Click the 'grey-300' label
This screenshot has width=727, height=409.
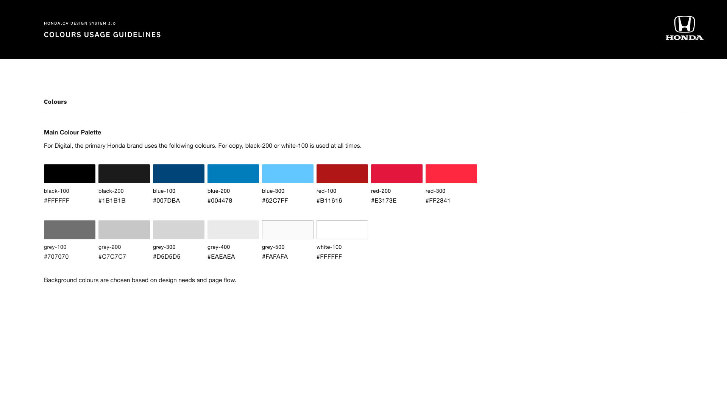pyautogui.click(x=164, y=247)
